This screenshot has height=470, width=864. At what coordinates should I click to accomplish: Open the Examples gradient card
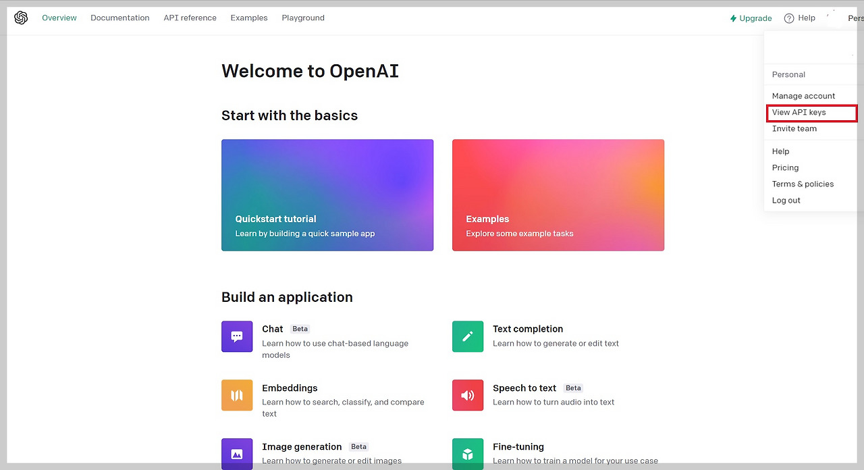pyautogui.click(x=558, y=195)
